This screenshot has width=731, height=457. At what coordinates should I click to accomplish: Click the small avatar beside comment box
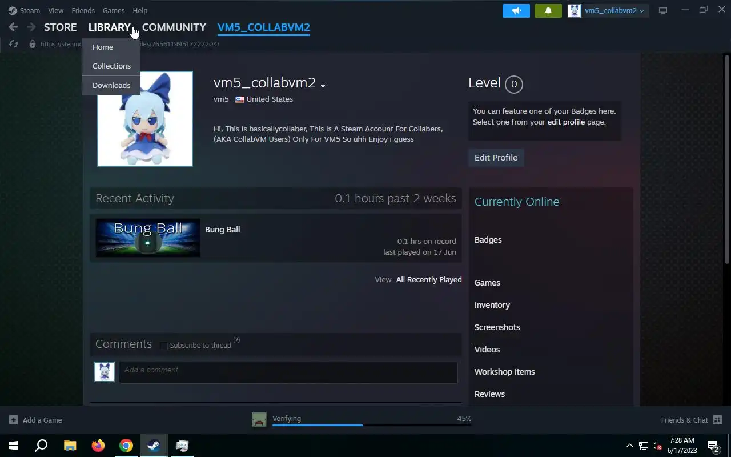(x=105, y=372)
